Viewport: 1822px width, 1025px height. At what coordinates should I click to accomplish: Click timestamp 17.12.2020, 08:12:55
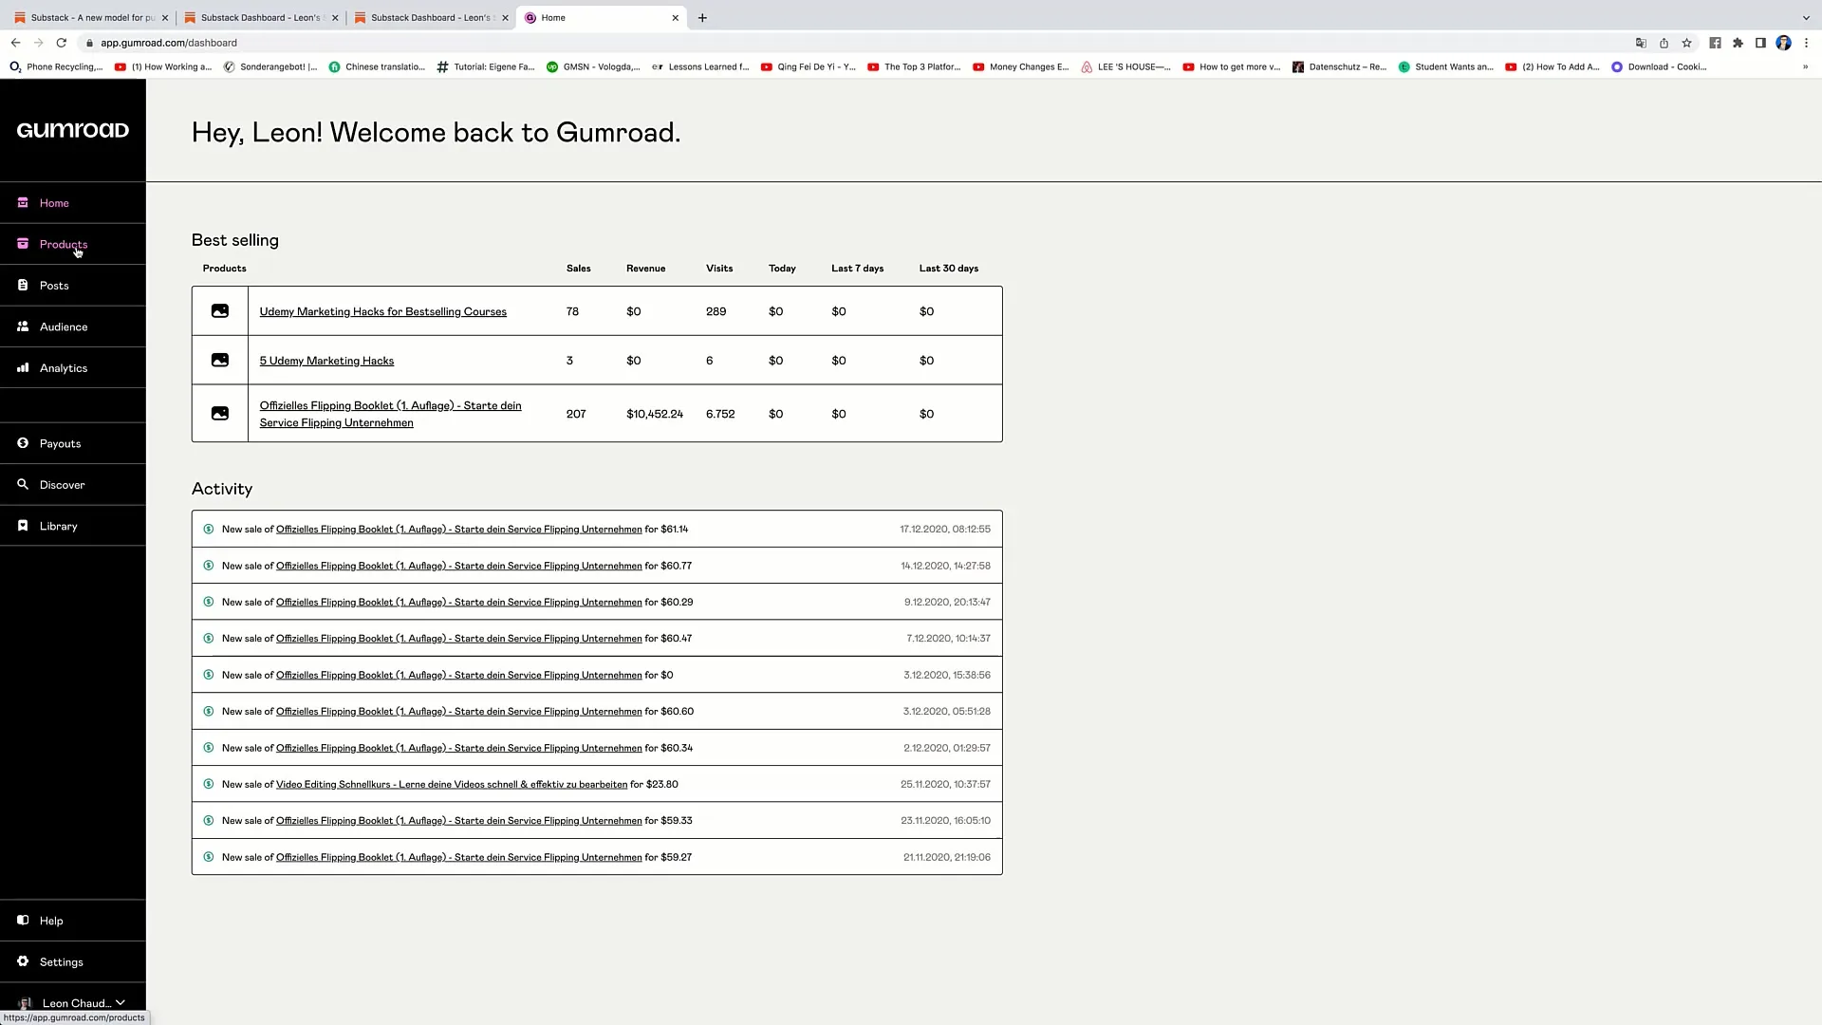coord(945,530)
